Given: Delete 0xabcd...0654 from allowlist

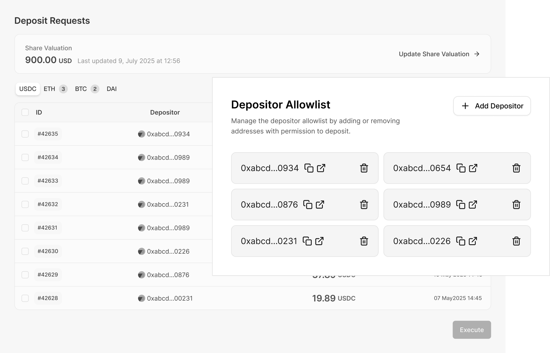Looking at the screenshot, I should [x=516, y=168].
